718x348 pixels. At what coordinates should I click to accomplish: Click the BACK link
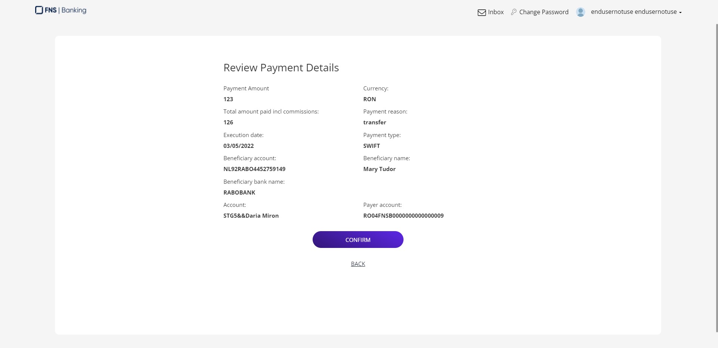358,264
